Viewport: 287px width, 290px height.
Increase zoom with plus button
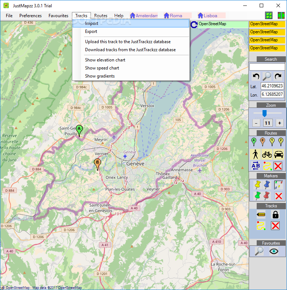pyautogui.click(x=280, y=123)
